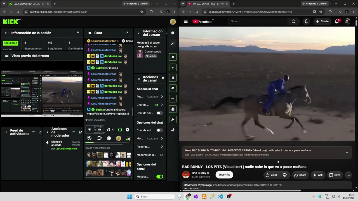The image size is (358, 201).
Task: Open YouTube notifications bell
Action: (x=337, y=21)
